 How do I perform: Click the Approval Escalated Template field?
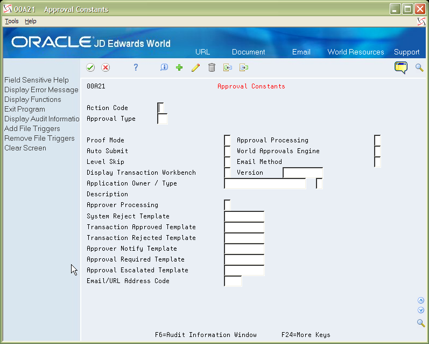(x=244, y=270)
